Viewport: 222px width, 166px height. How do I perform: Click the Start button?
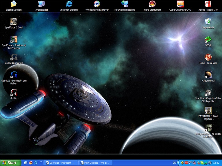click(x=10, y=163)
